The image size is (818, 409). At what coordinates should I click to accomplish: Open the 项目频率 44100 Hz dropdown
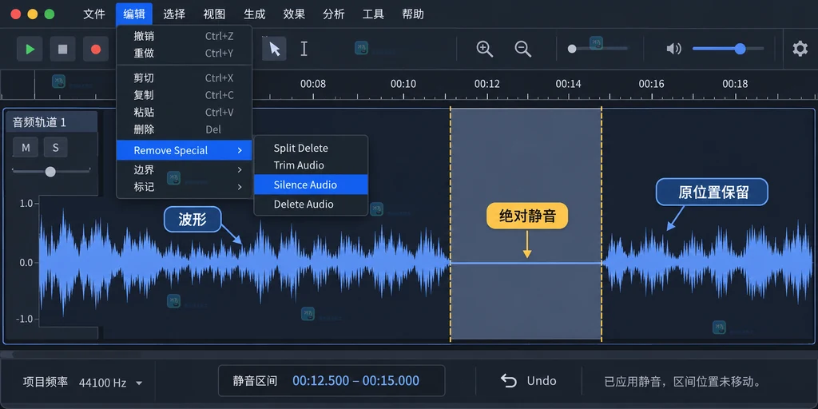pos(110,383)
